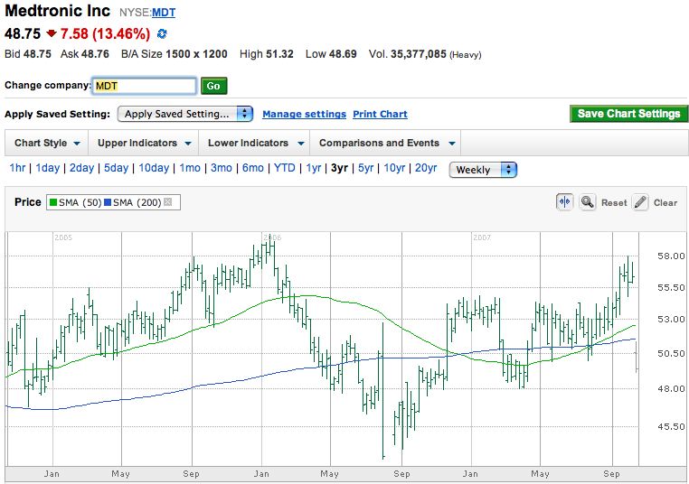Click the Print Chart link
This screenshot has width=689, height=484.
pyautogui.click(x=380, y=115)
